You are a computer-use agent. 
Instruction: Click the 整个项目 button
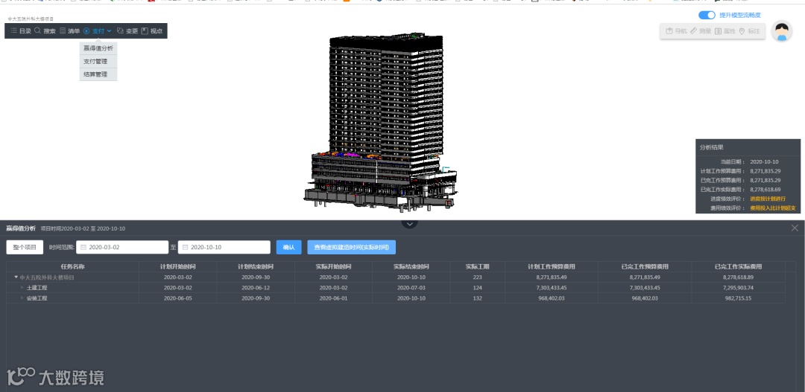(25, 247)
